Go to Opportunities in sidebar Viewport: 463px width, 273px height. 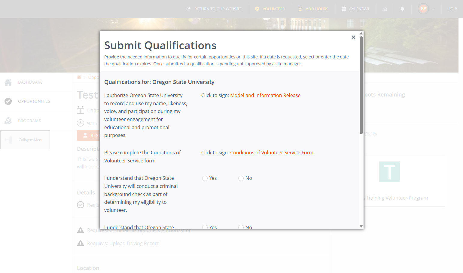(x=34, y=101)
